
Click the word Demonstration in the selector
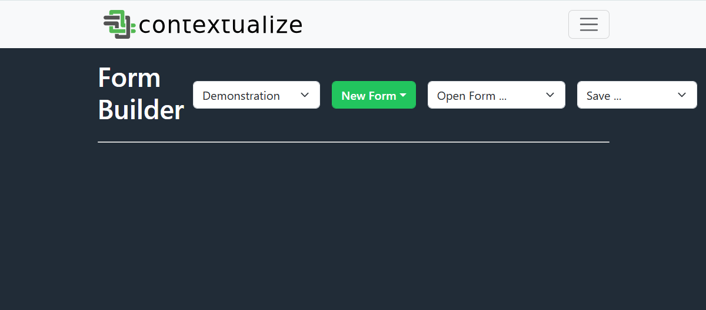click(241, 96)
